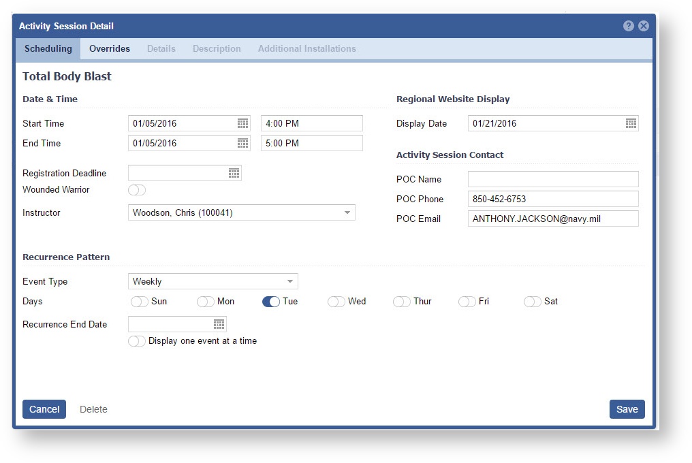Select the Scheduling tab

click(x=48, y=49)
